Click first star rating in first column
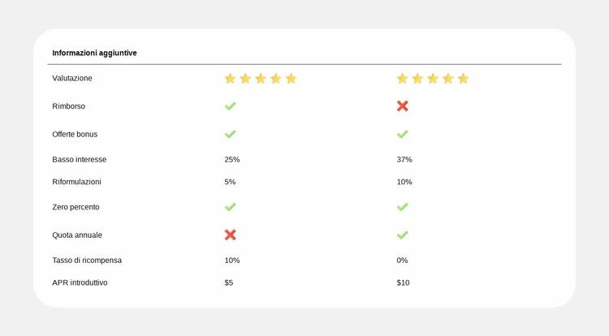 click(x=230, y=79)
